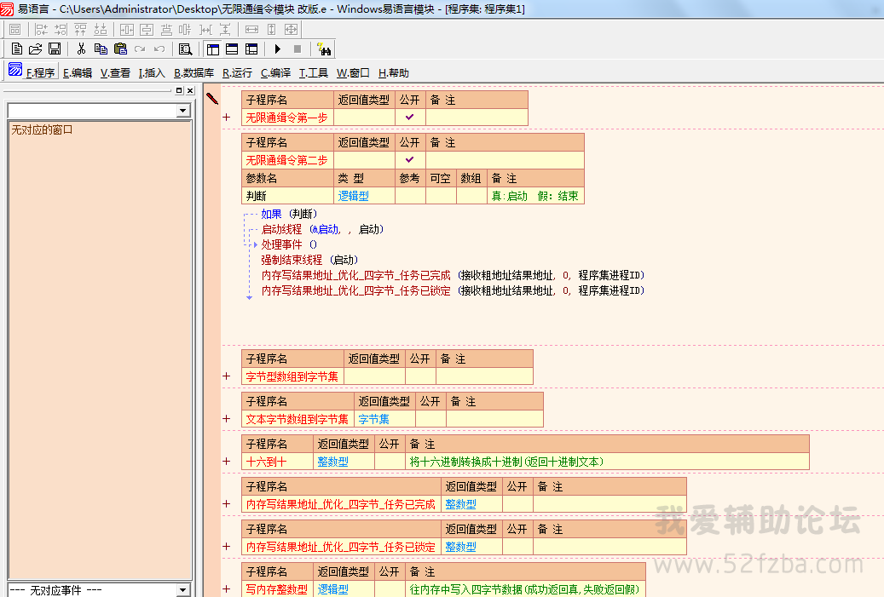Click the 公开 cell of 十六到十

pyautogui.click(x=390, y=462)
